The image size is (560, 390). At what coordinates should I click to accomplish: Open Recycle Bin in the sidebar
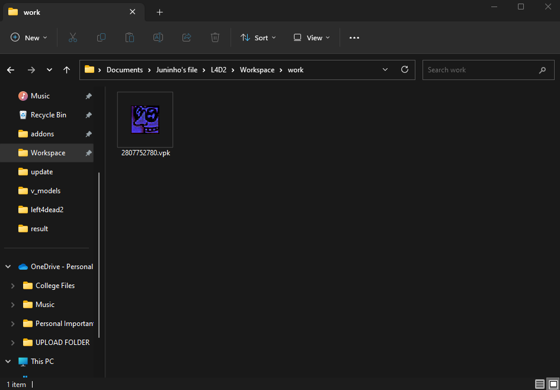(48, 115)
